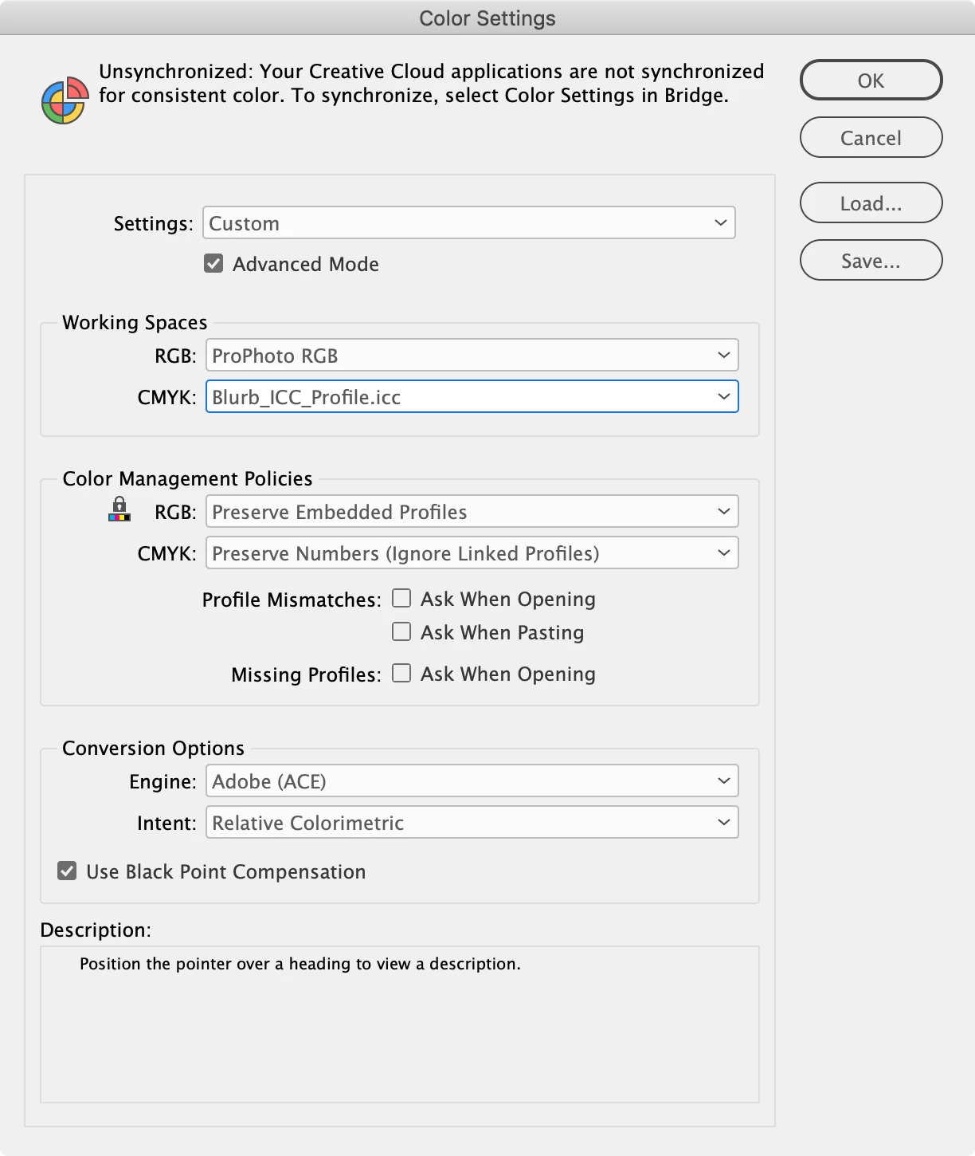Open the Intent dropdown showing Relative Colorimetric
This screenshot has width=975, height=1156.
click(x=472, y=823)
